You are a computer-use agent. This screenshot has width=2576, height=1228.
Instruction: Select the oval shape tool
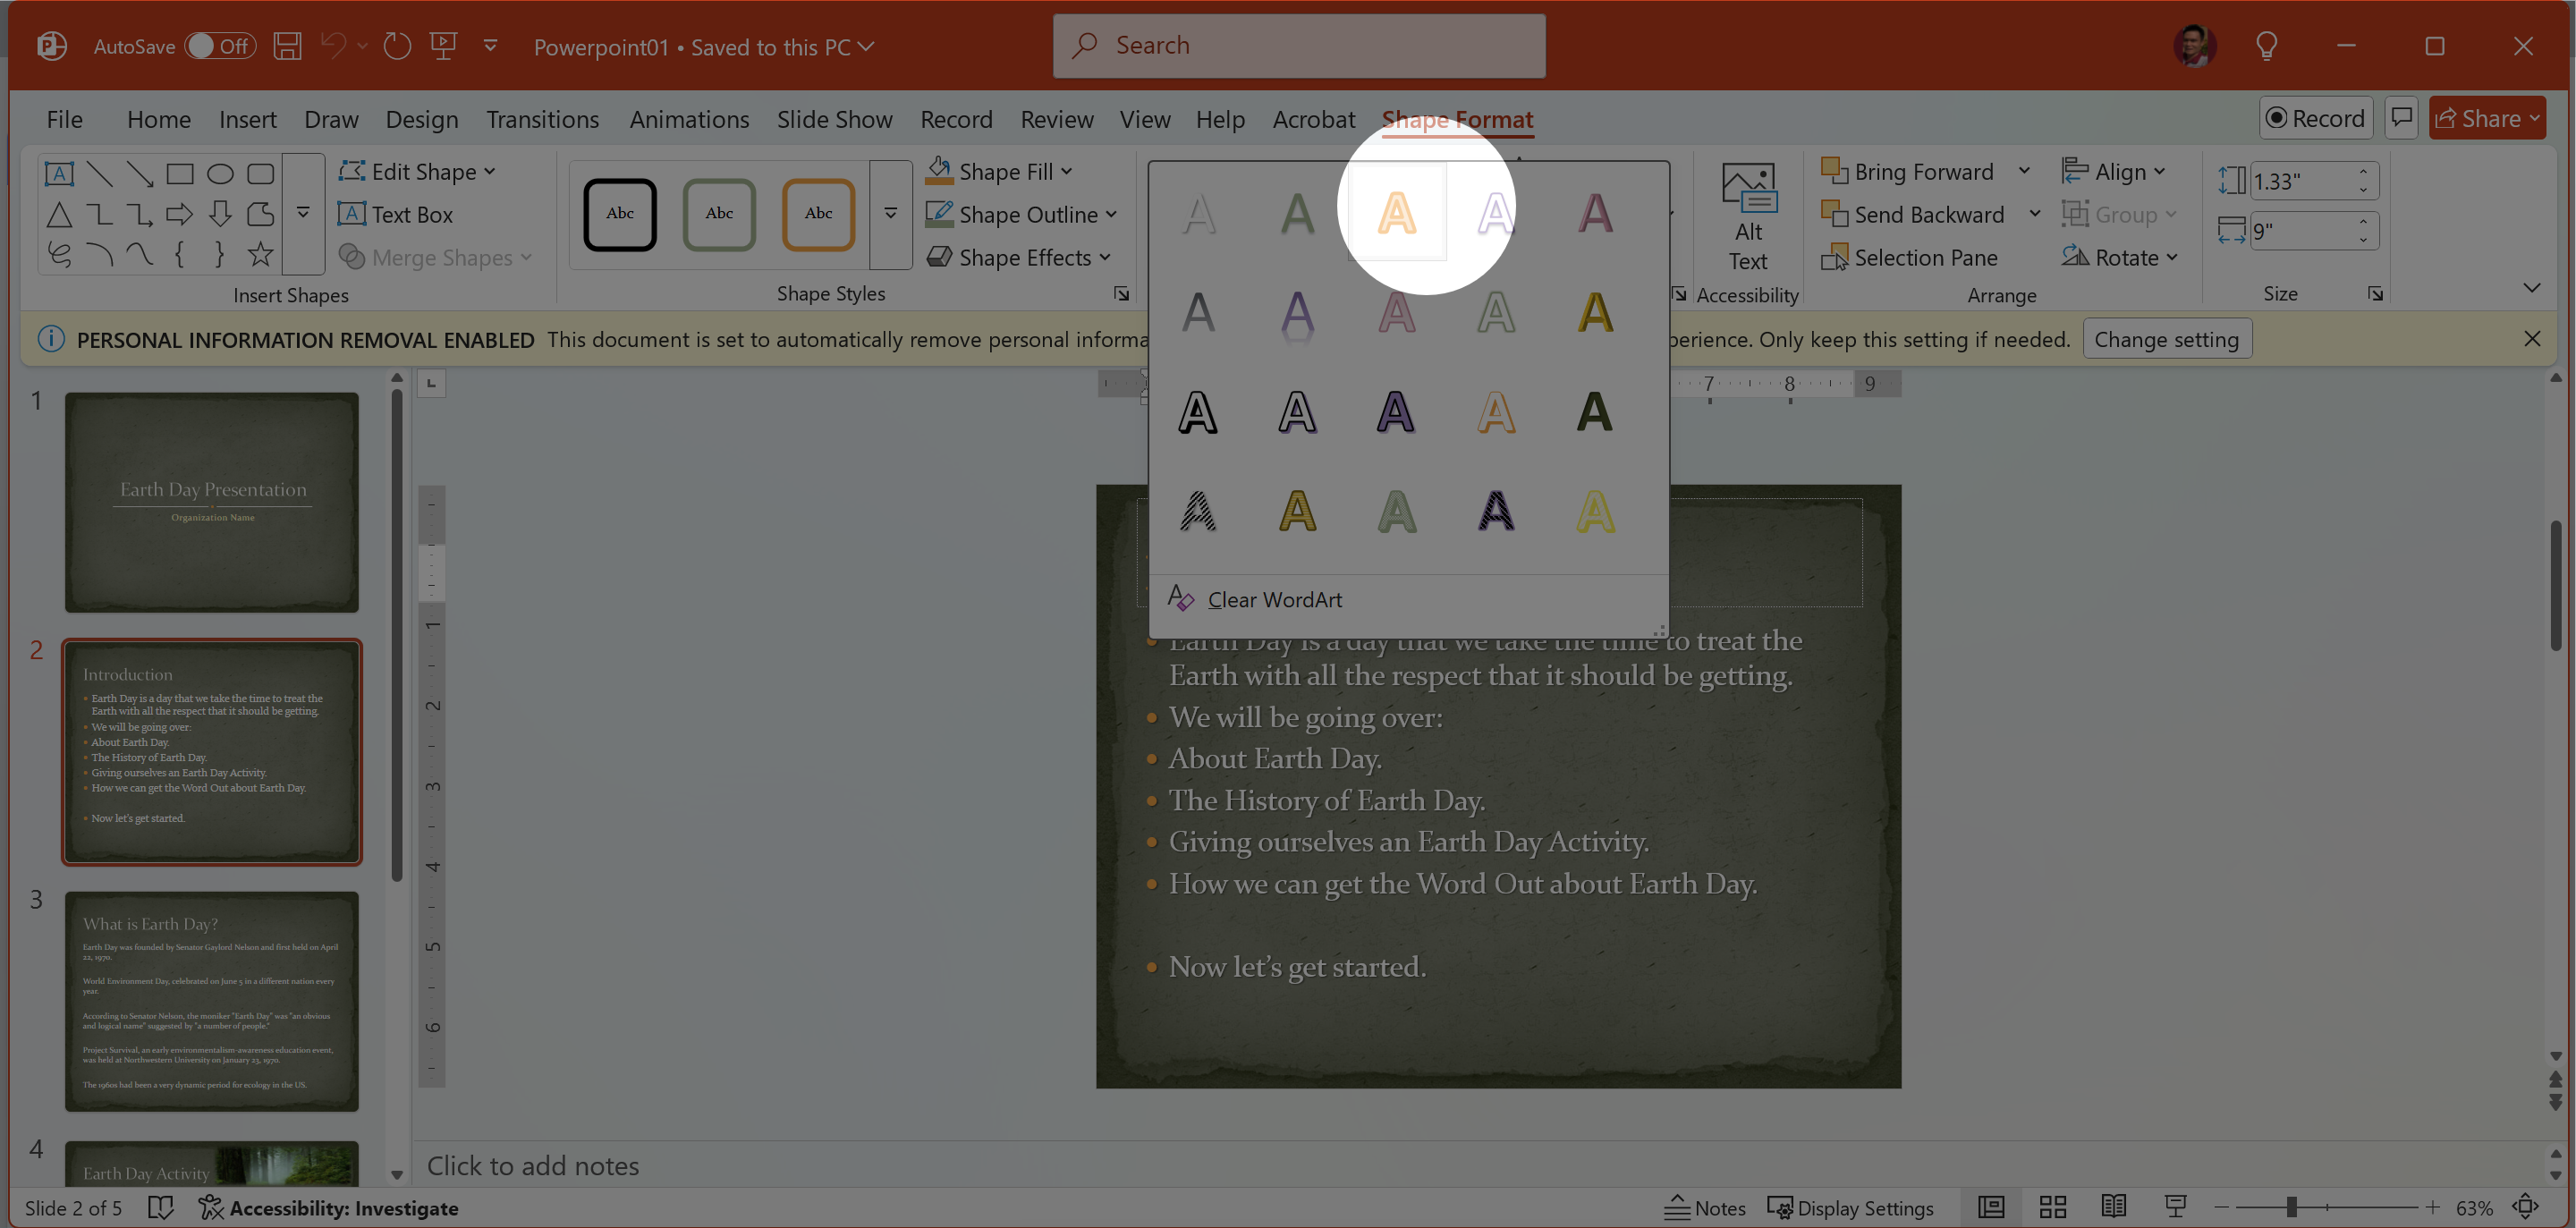[220, 173]
